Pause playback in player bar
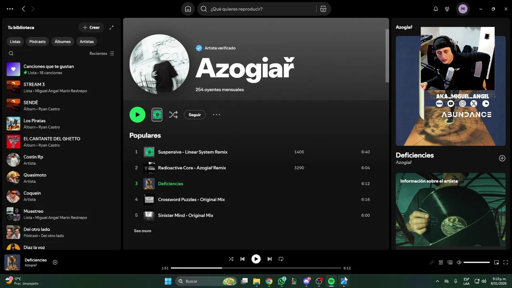 click(x=256, y=259)
